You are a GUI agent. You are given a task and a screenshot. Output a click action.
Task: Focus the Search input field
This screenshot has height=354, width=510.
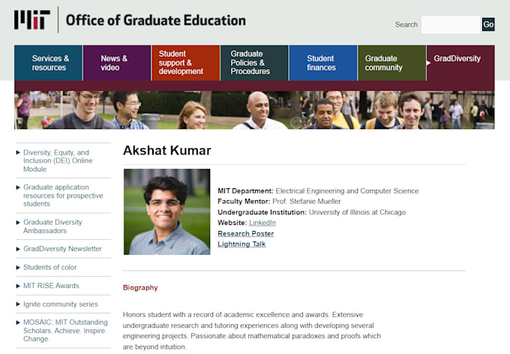click(x=451, y=25)
